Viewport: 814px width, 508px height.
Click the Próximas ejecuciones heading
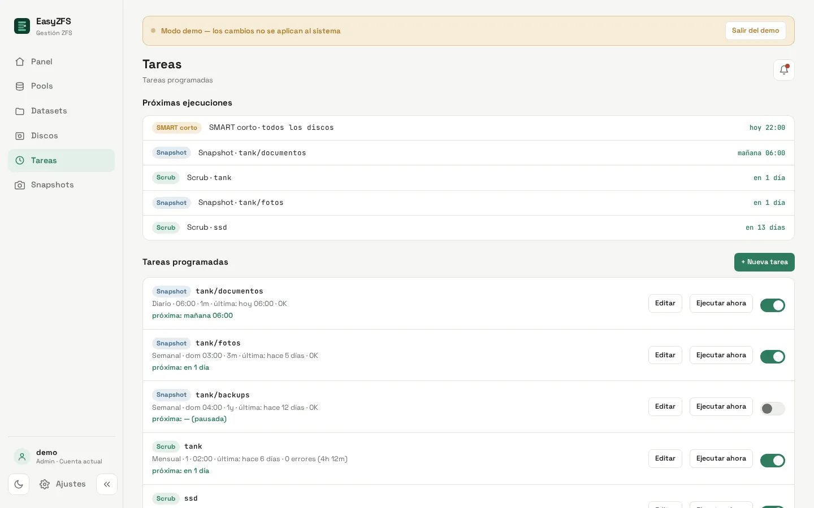(x=187, y=103)
